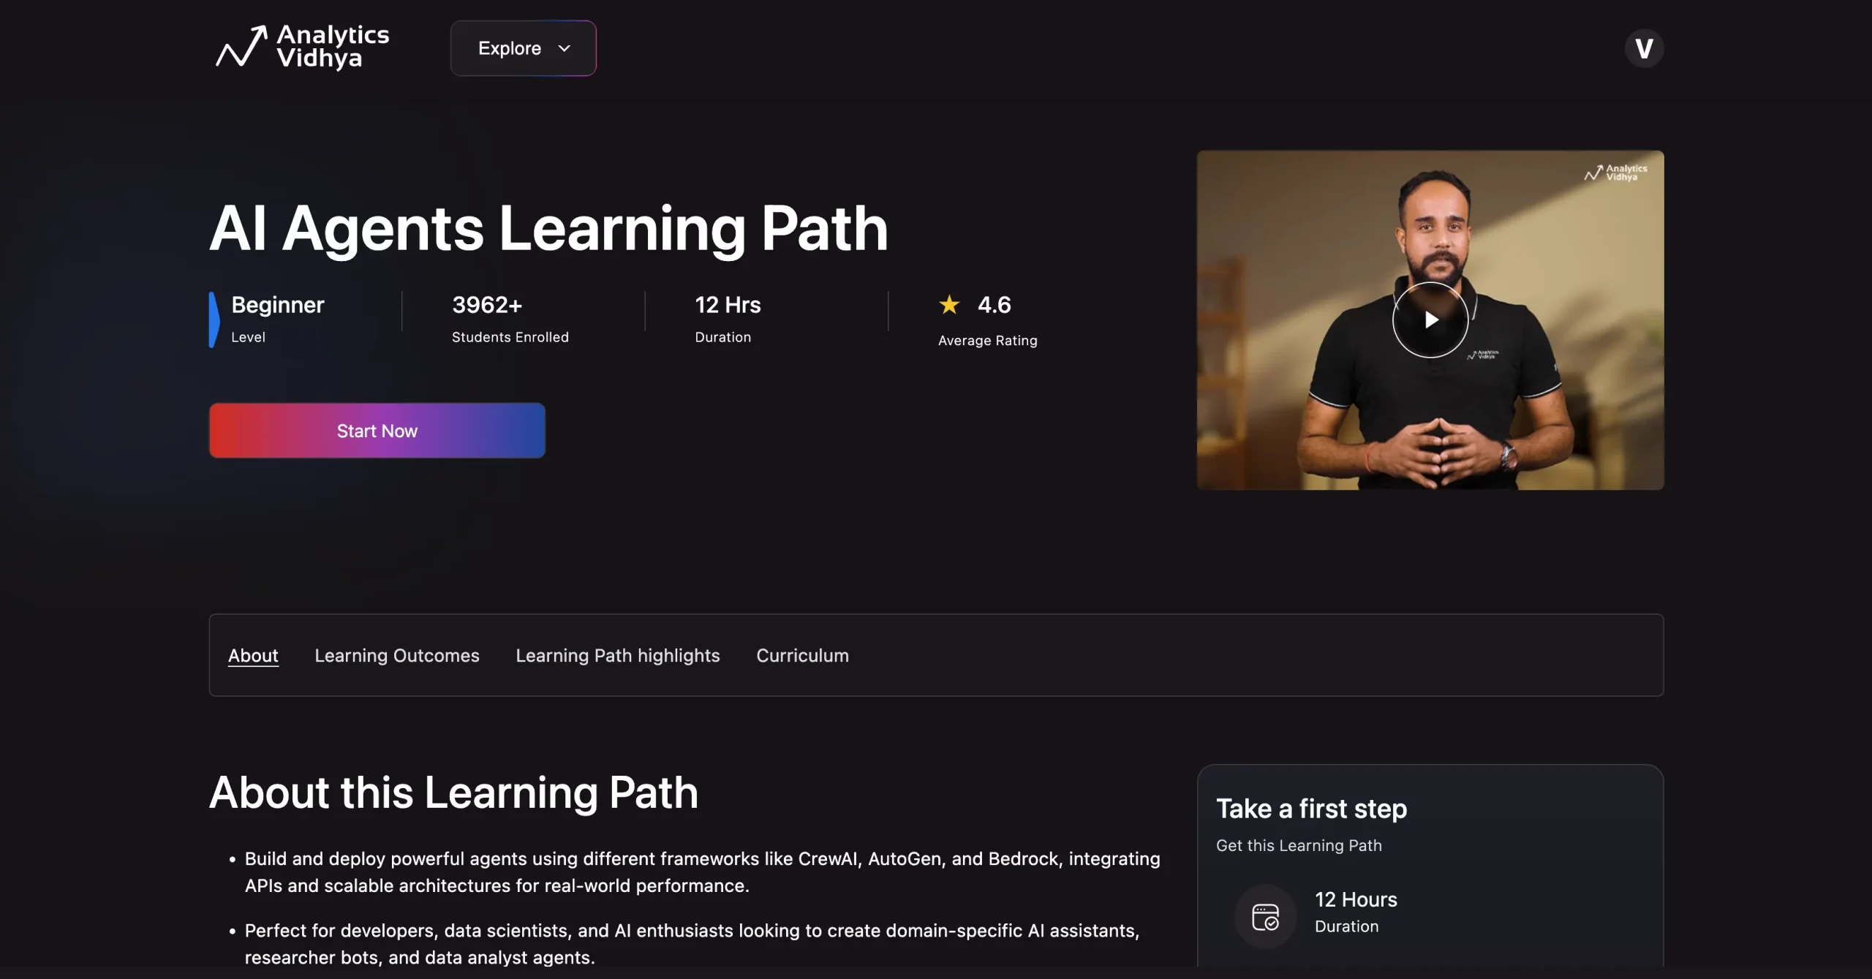Click the yellow rating star icon
The width and height of the screenshot is (1872, 979).
point(949,304)
